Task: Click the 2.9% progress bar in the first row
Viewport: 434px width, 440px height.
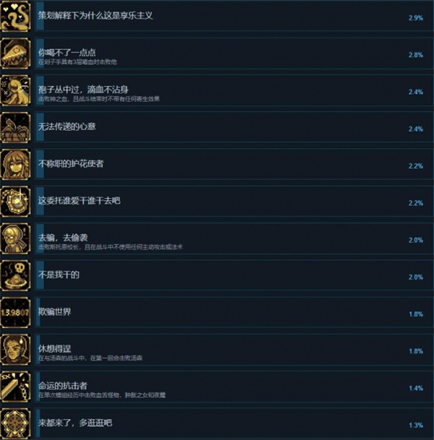Action: point(40,16)
